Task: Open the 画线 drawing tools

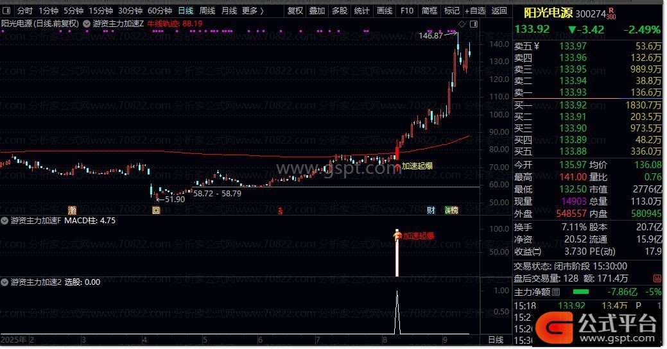Action: (x=384, y=11)
